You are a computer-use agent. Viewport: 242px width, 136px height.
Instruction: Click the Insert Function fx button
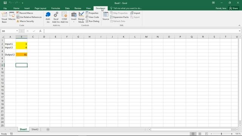[x=40, y=31]
